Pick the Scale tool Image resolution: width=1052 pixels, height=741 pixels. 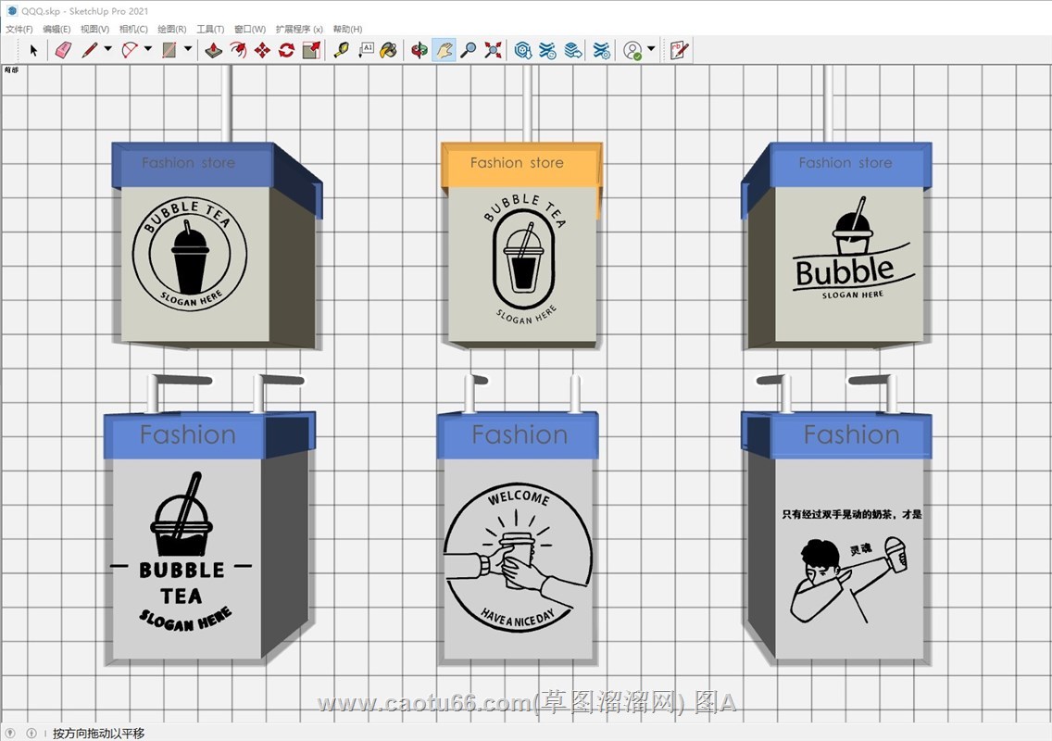coord(311,50)
